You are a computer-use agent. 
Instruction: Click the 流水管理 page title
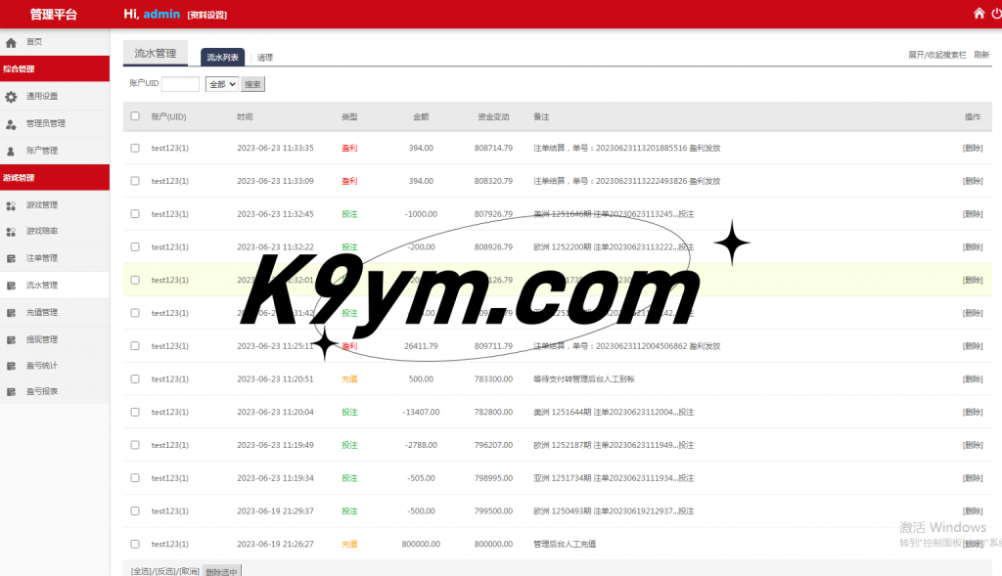tap(156, 53)
